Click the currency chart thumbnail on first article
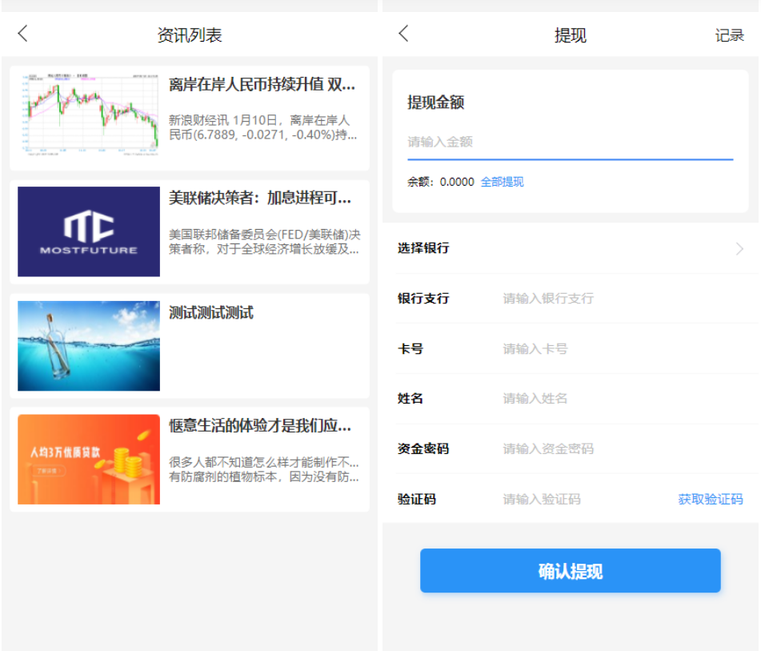 click(88, 112)
